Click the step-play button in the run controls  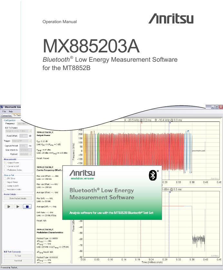pyautogui.click(x=9, y=206)
